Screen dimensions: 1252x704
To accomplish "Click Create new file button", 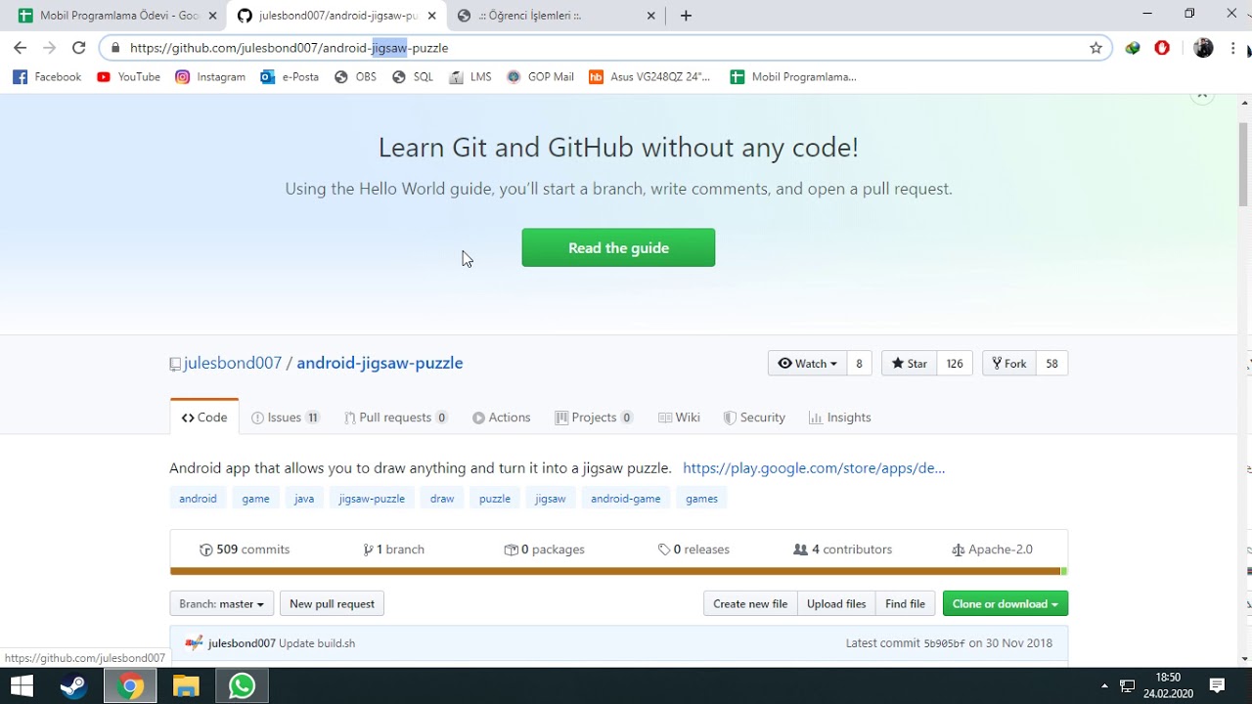I will click(x=750, y=604).
